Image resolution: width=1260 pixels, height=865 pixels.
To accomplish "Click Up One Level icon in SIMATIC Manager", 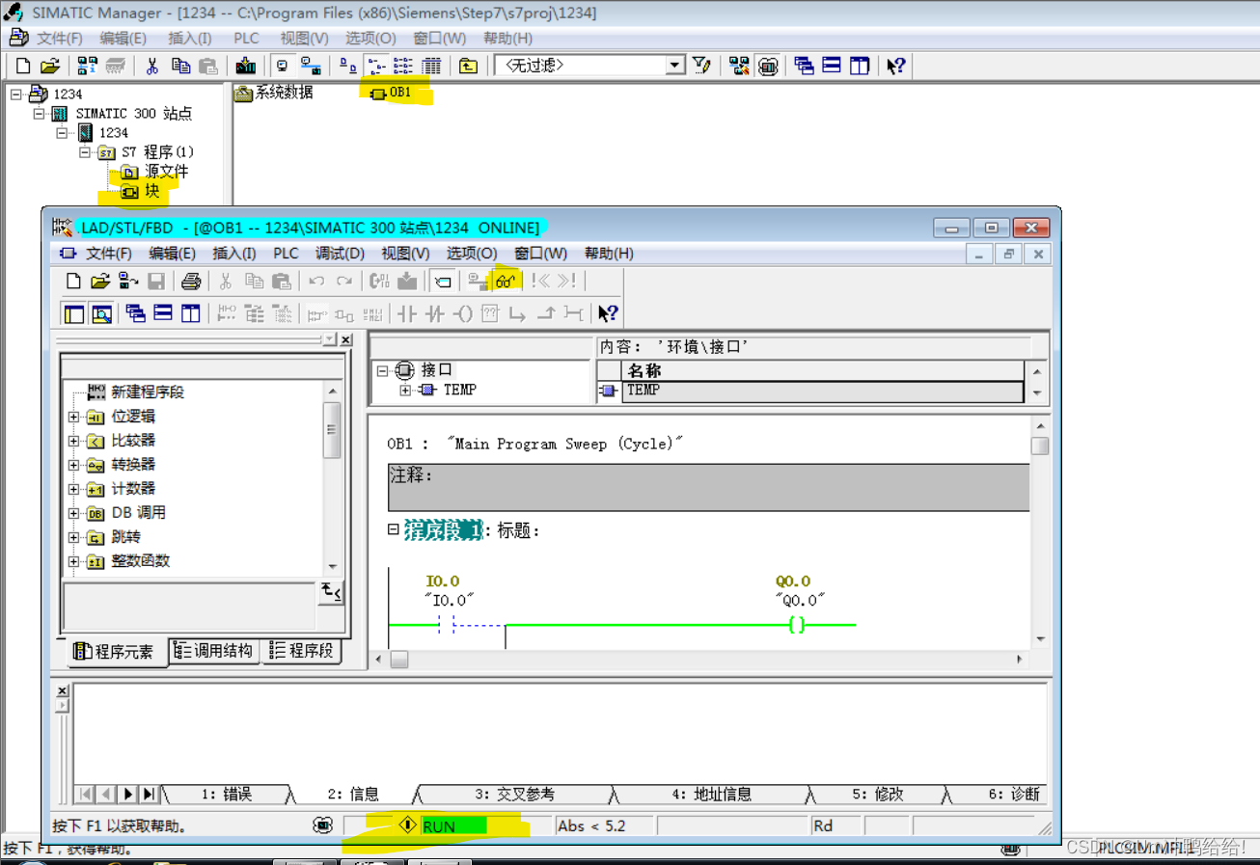I will point(468,66).
